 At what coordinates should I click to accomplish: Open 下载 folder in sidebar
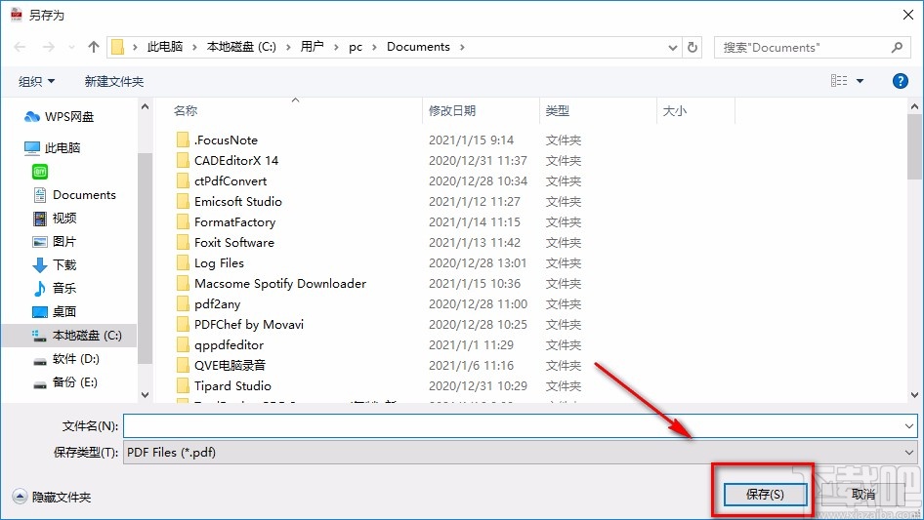tap(55, 265)
